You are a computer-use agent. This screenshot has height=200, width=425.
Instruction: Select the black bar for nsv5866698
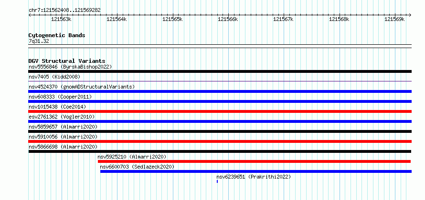pyautogui.click(x=220, y=151)
